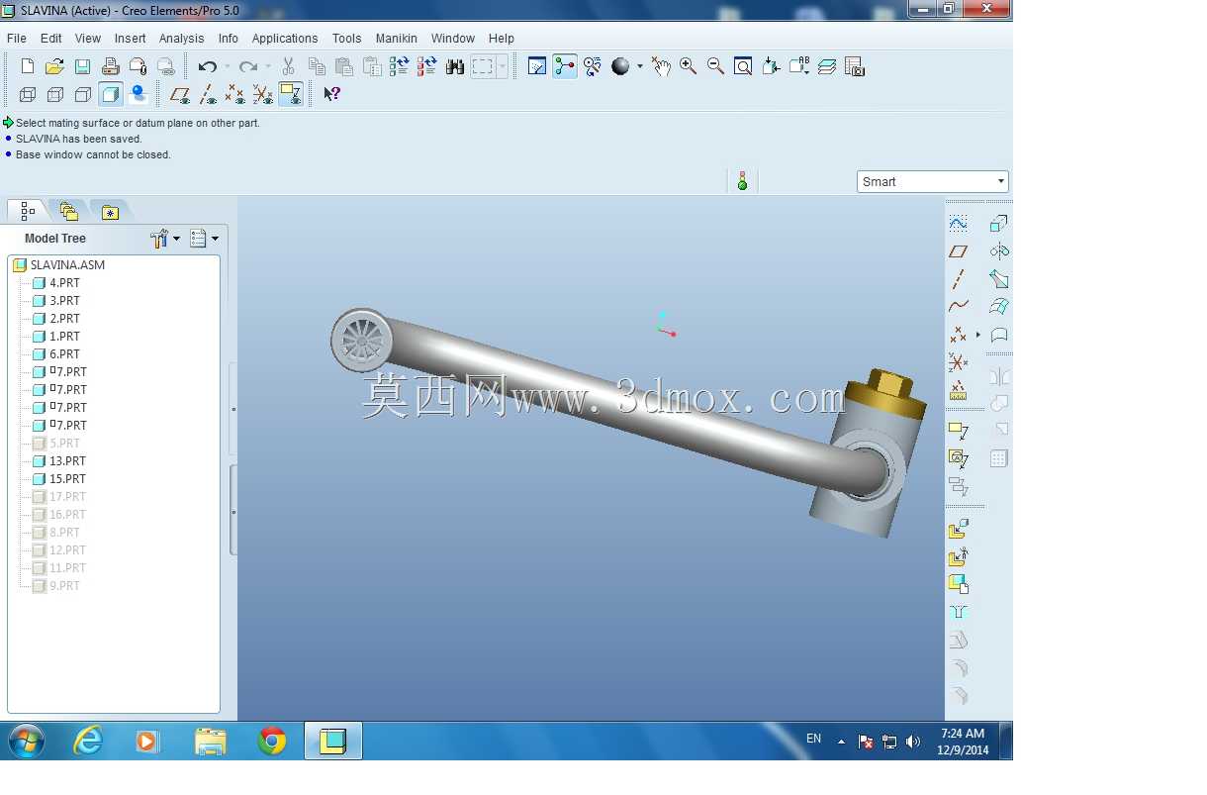
Task: Click the context-sensitive Help arrow icon
Action: tap(332, 94)
